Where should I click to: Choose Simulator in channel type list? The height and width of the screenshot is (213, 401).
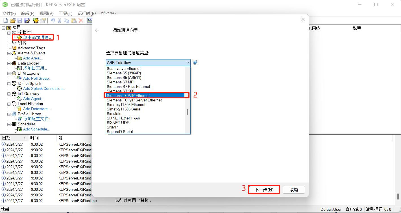click(x=145, y=114)
